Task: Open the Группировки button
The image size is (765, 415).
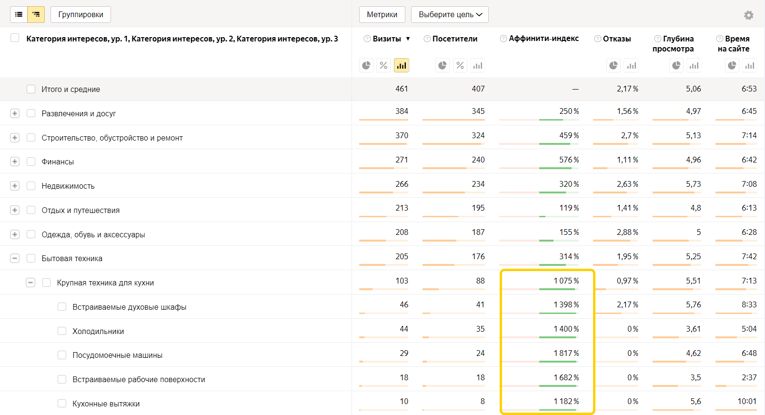Action: (x=81, y=15)
